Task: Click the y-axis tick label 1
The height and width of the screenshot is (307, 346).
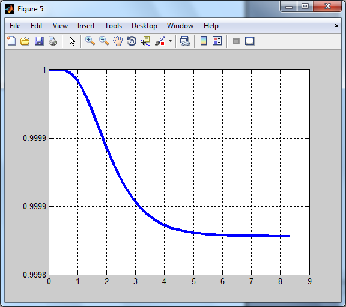Action: click(x=44, y=70)
